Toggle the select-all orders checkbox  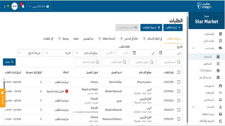[x=179, y=73]
